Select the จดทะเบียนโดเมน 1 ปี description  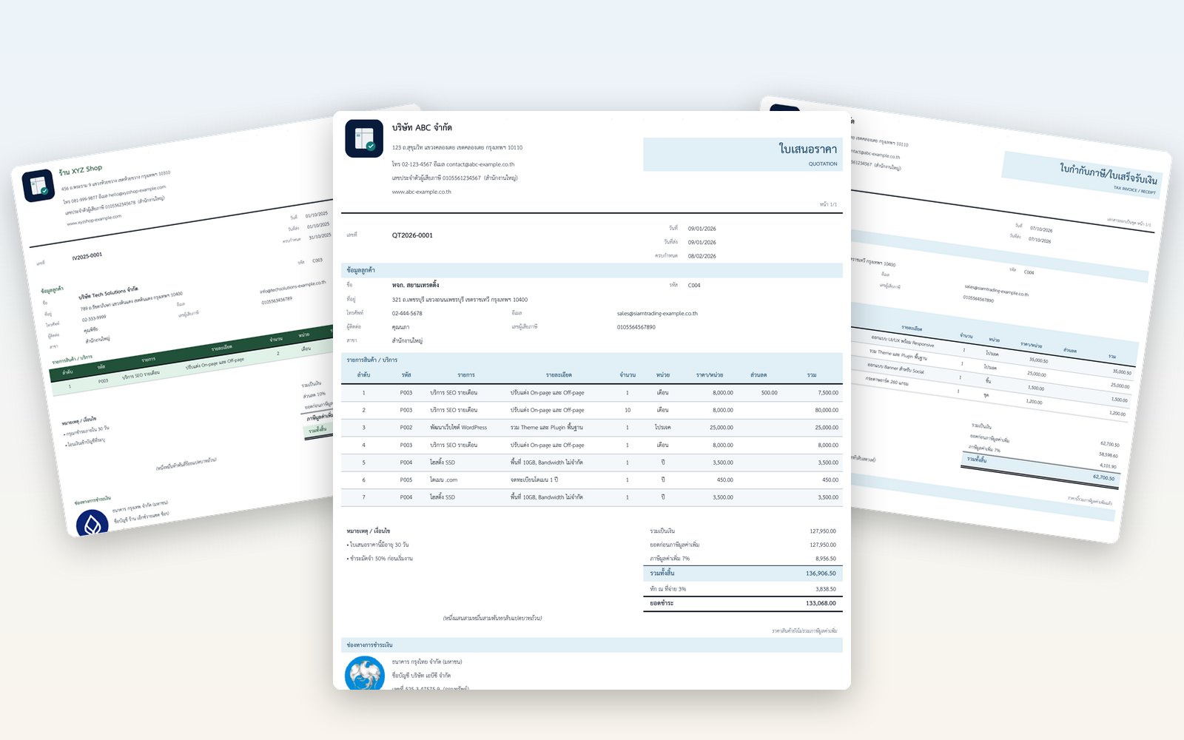coord(534,480)
